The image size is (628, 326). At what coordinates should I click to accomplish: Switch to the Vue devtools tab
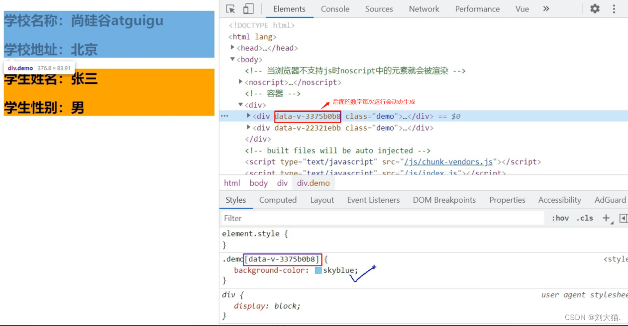point(522,9)
